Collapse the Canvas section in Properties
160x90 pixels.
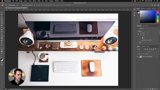[137, 31]
